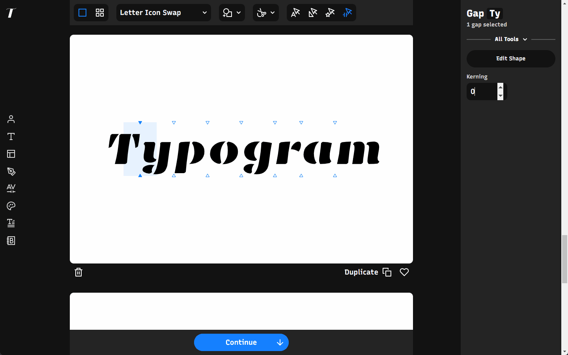Viewport: 568px width, 355px height.
Task: Select the gap kerning cursor tool
Action: click(348, 13)
